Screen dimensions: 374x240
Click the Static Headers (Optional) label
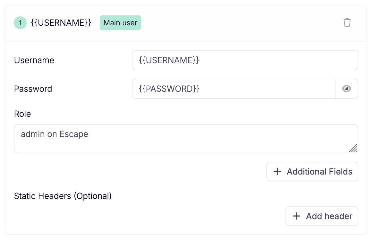tap(63, 196)
